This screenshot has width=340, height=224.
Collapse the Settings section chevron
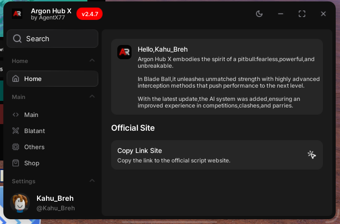click(x=92, y=181)
